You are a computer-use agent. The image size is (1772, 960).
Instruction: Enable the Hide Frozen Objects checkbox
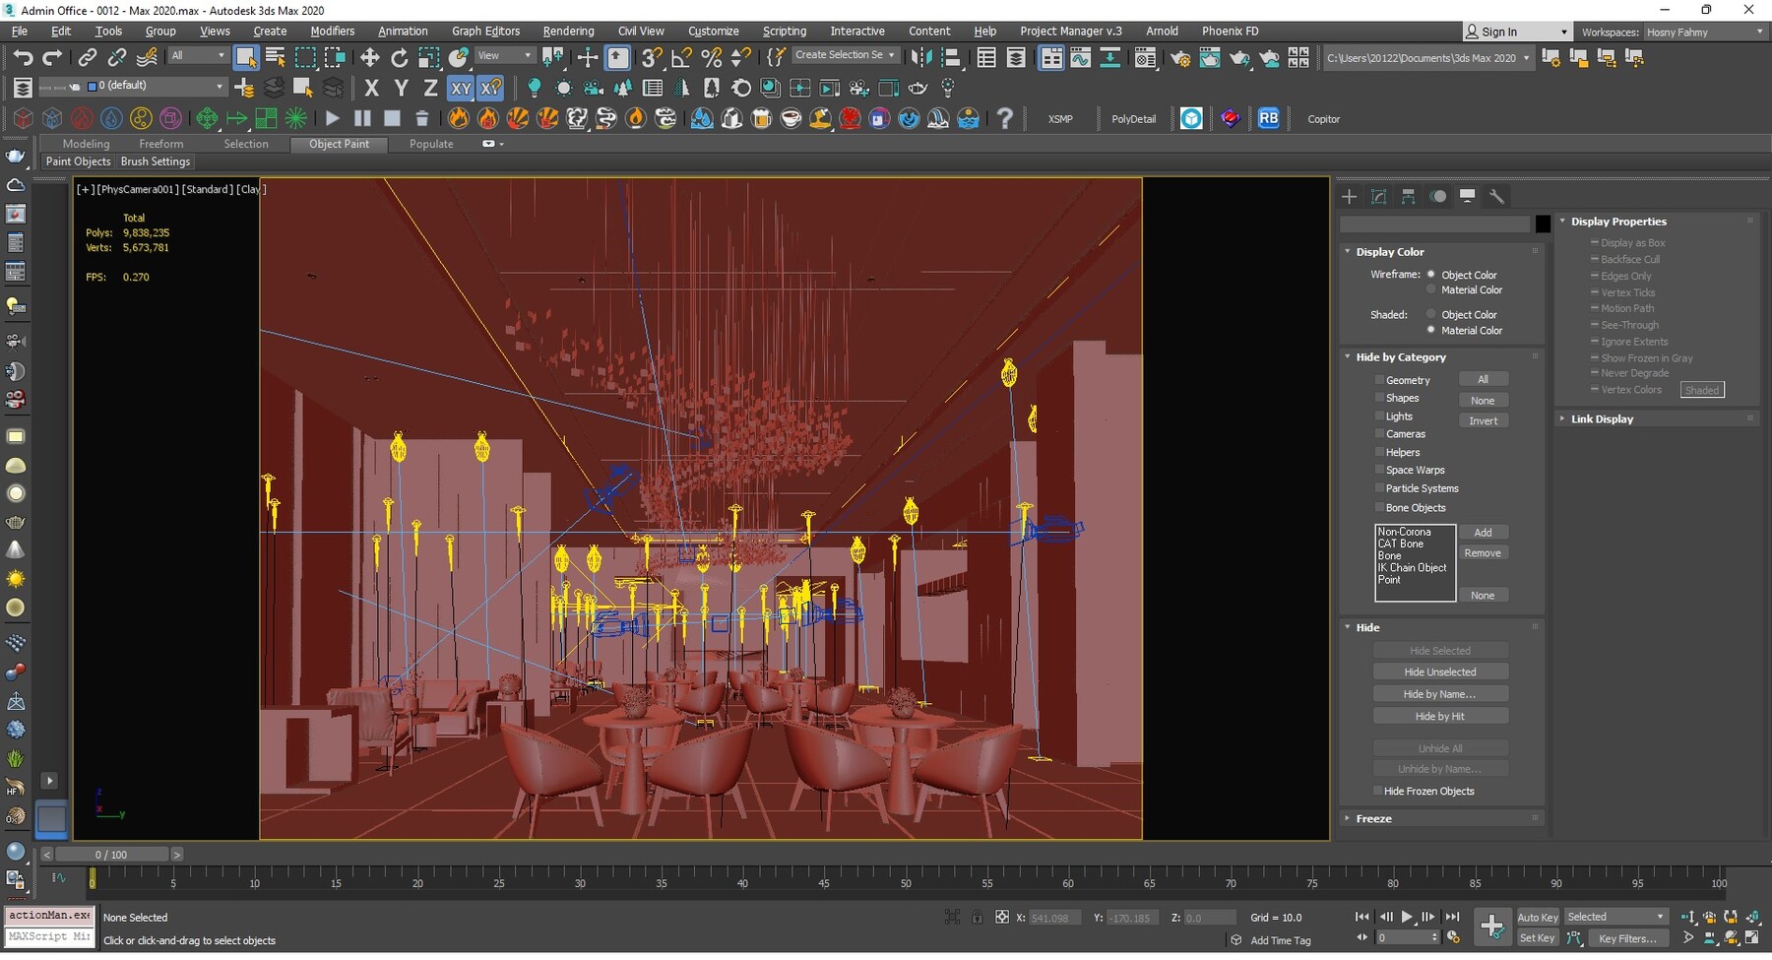(x=1378, y=792)
